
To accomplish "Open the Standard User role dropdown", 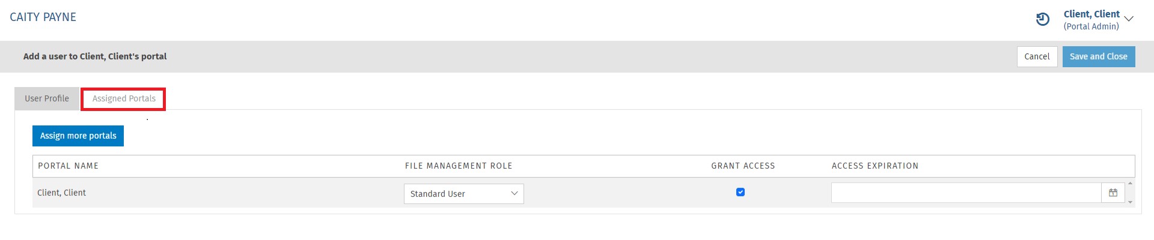I will [463, 194].
